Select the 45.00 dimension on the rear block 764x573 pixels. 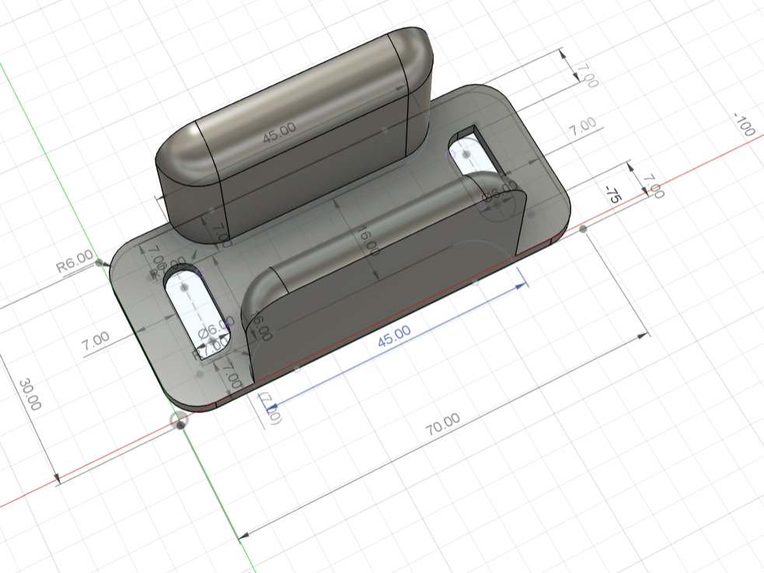tap(279, 134)
